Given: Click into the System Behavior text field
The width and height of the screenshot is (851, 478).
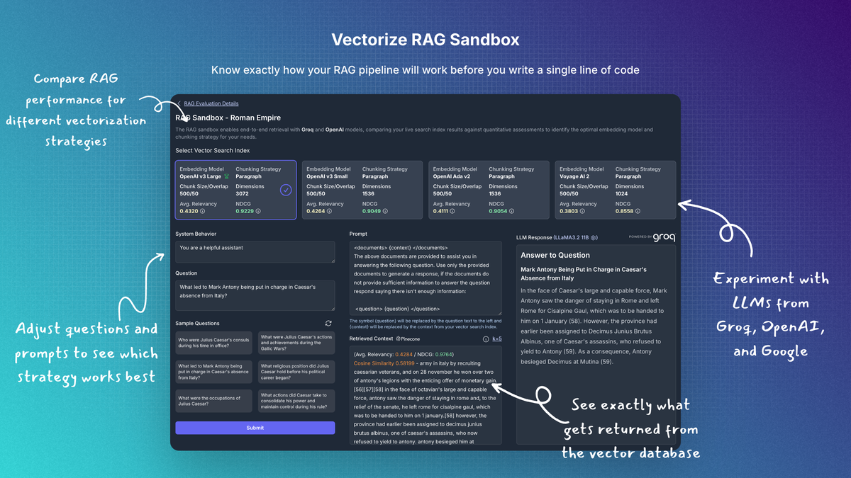Looking at the screenshot, I should [255, 251].
